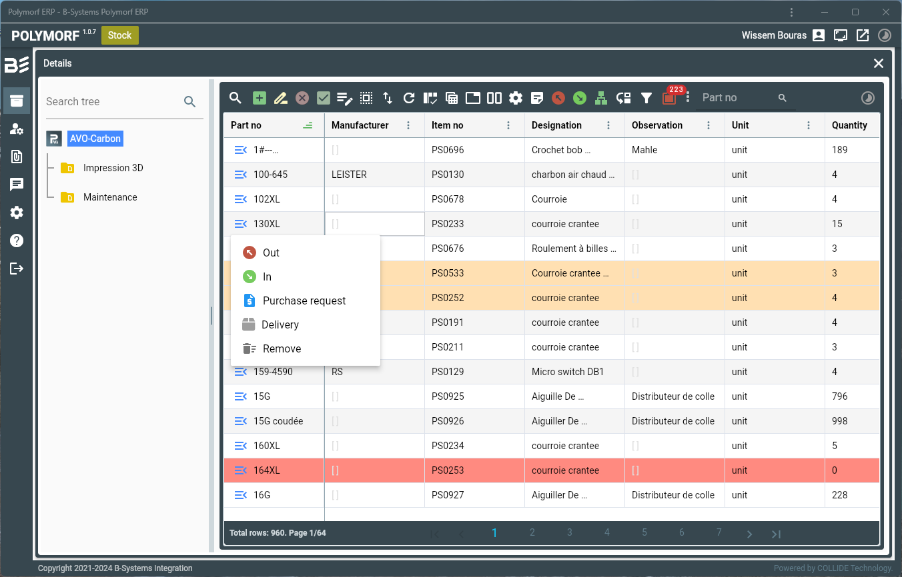Click the Part no search field

click(x=737, y=98)
